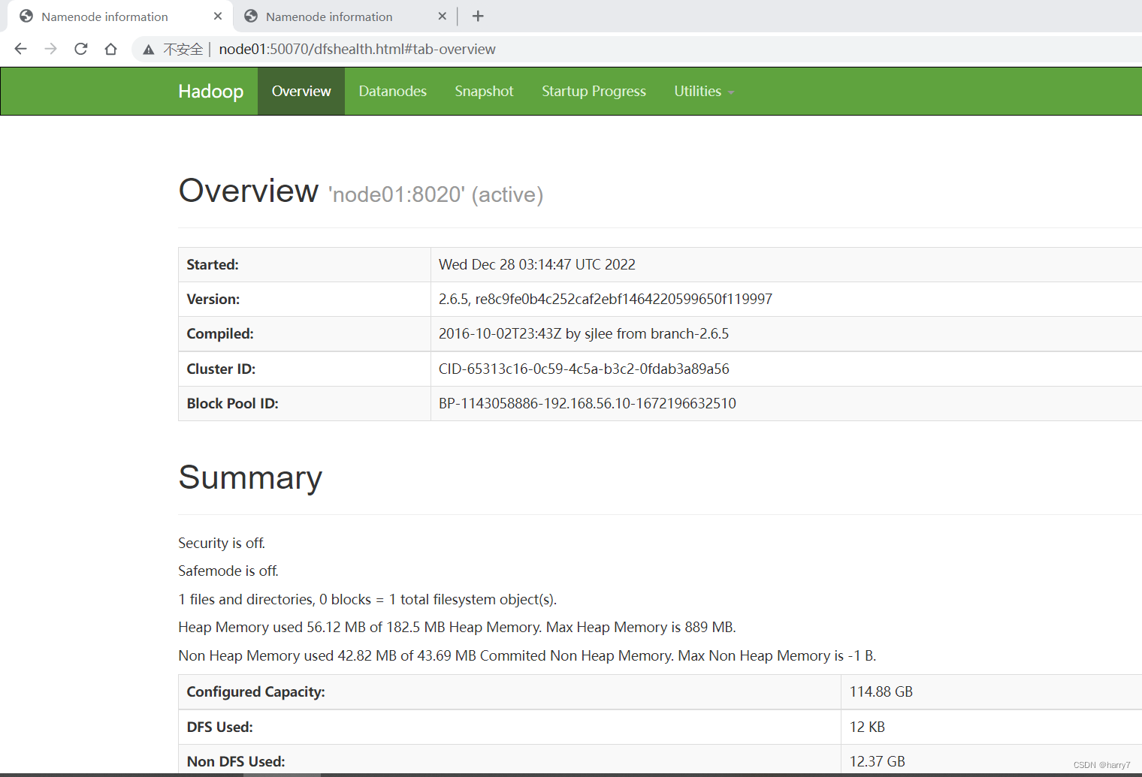
Task: Click the 'Block Pool ID:' row label
Action: (232, 403)
